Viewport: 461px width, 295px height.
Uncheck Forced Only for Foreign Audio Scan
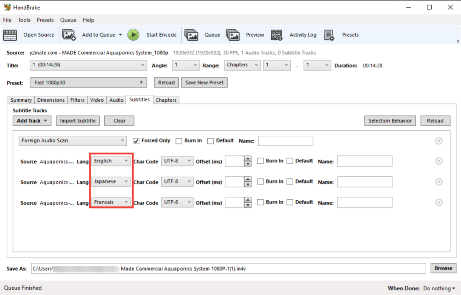pos(136,141)
